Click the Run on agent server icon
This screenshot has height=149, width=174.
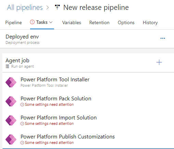[x=8, y=66]
